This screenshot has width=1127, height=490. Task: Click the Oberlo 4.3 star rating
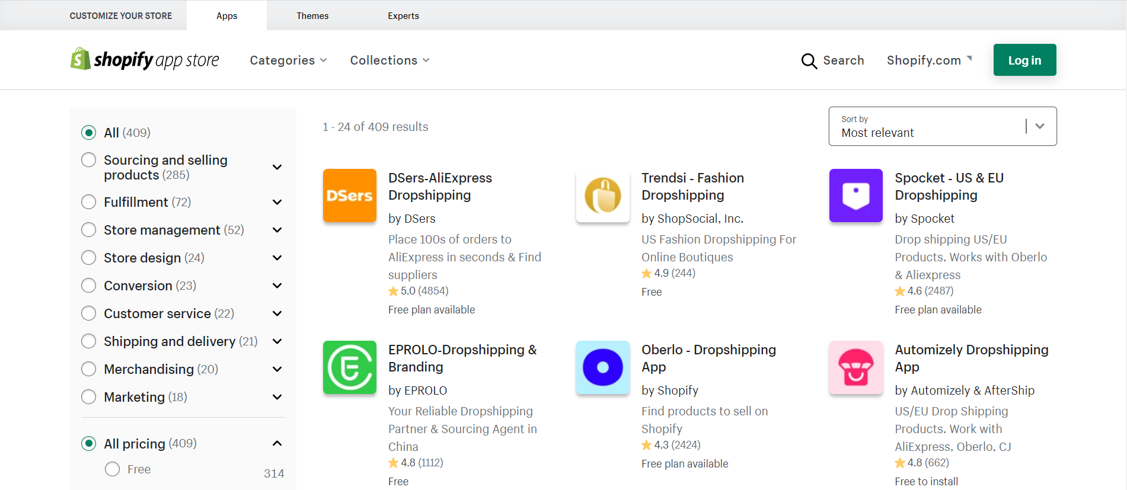(671, 445)
